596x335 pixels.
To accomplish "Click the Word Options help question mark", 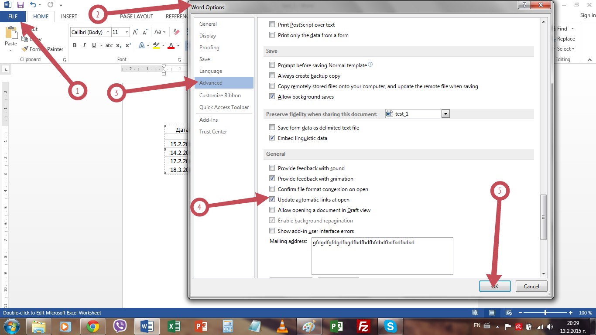I will 524,5.
